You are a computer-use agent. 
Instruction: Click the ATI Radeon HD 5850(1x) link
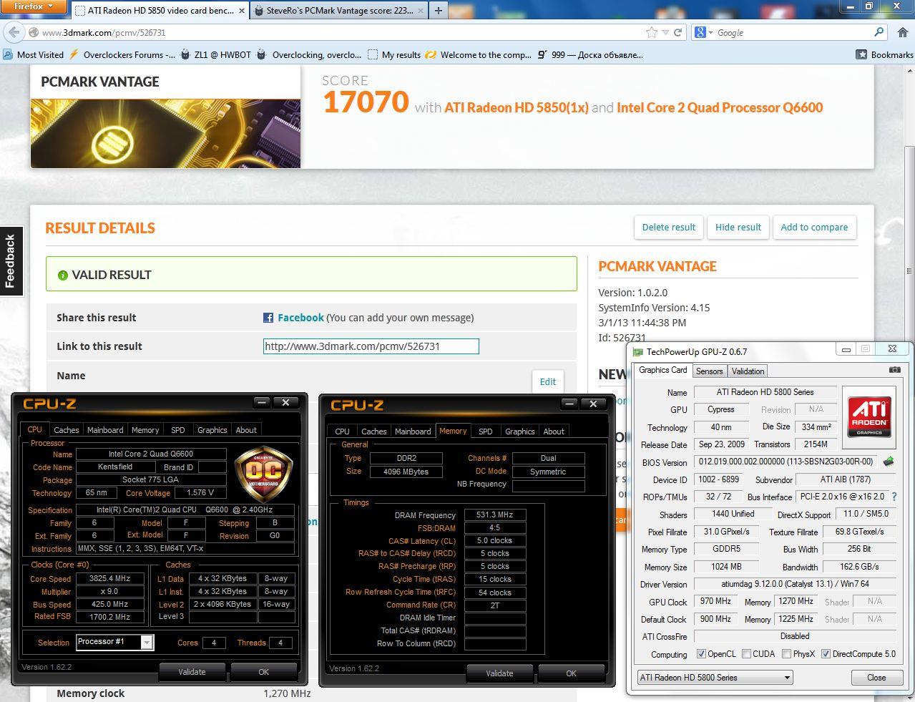pyautogui.click(x=517, y=107)
